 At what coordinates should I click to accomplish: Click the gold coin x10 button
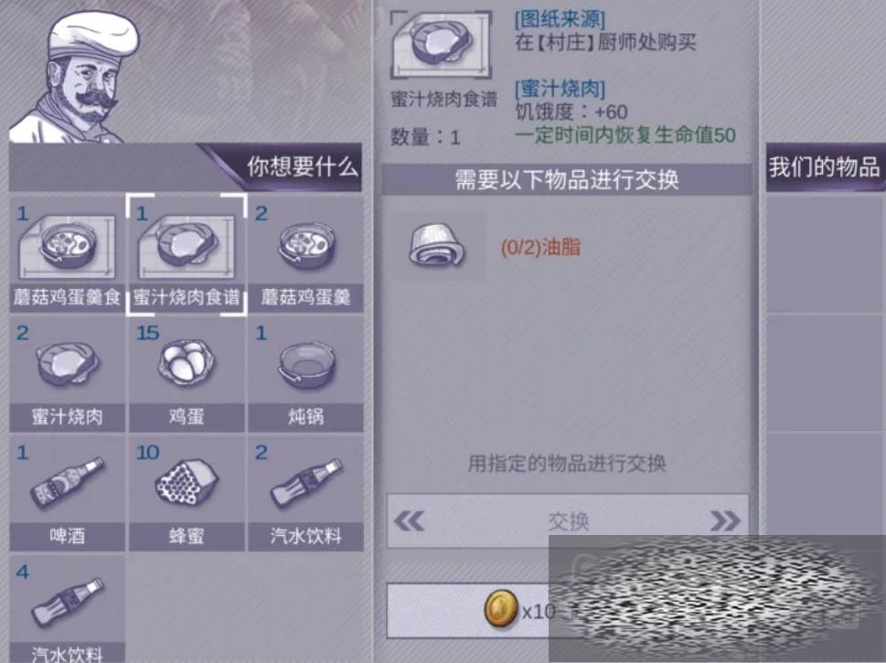click(x=468, y=611)
